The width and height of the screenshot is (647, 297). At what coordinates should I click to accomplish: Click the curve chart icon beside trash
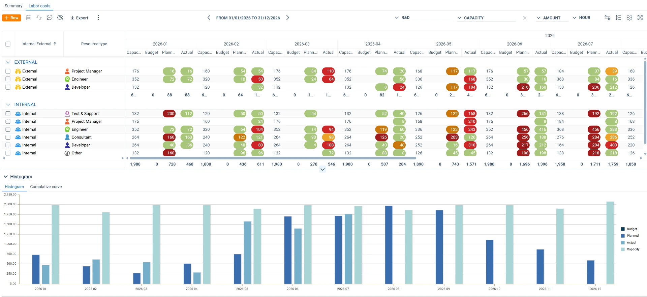pyautogui.click(x=39, y=18)
